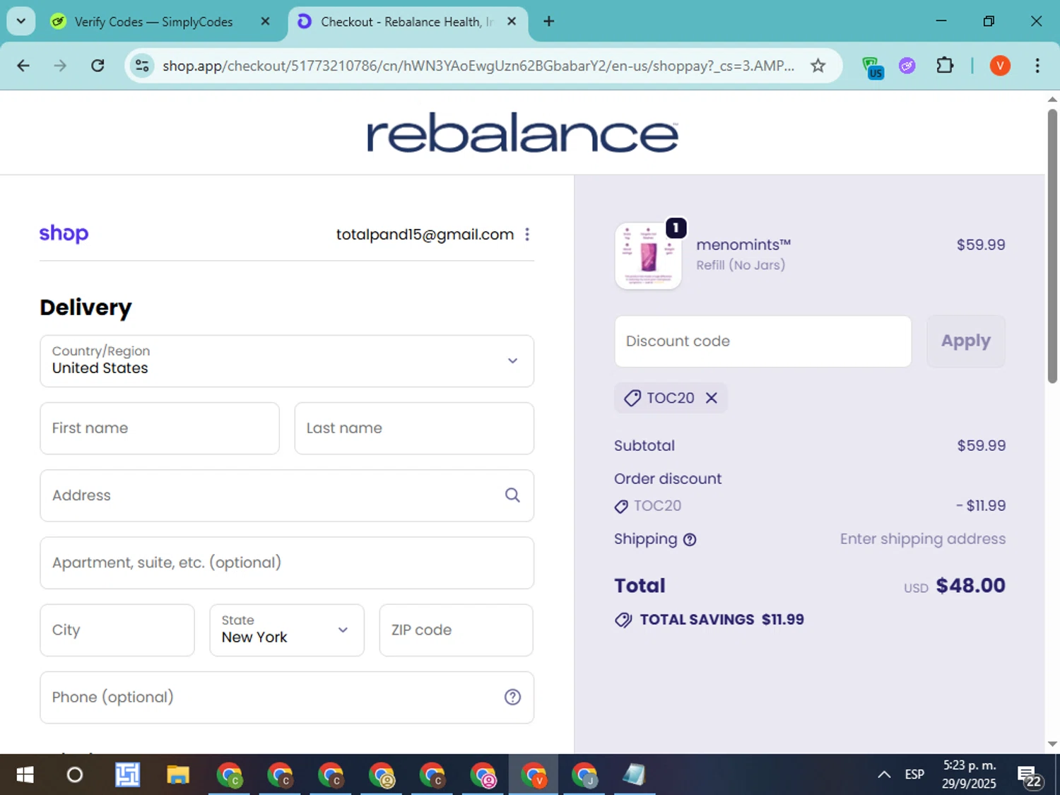Open the Chrome J profile taskbar icon
The image size is (1060, 795).
coord(584,775)
